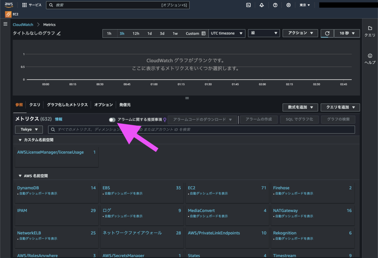Switch to グラフ化したメトリクス tab
This screenshot has width=378, height=258.
(x=67, y=105)
